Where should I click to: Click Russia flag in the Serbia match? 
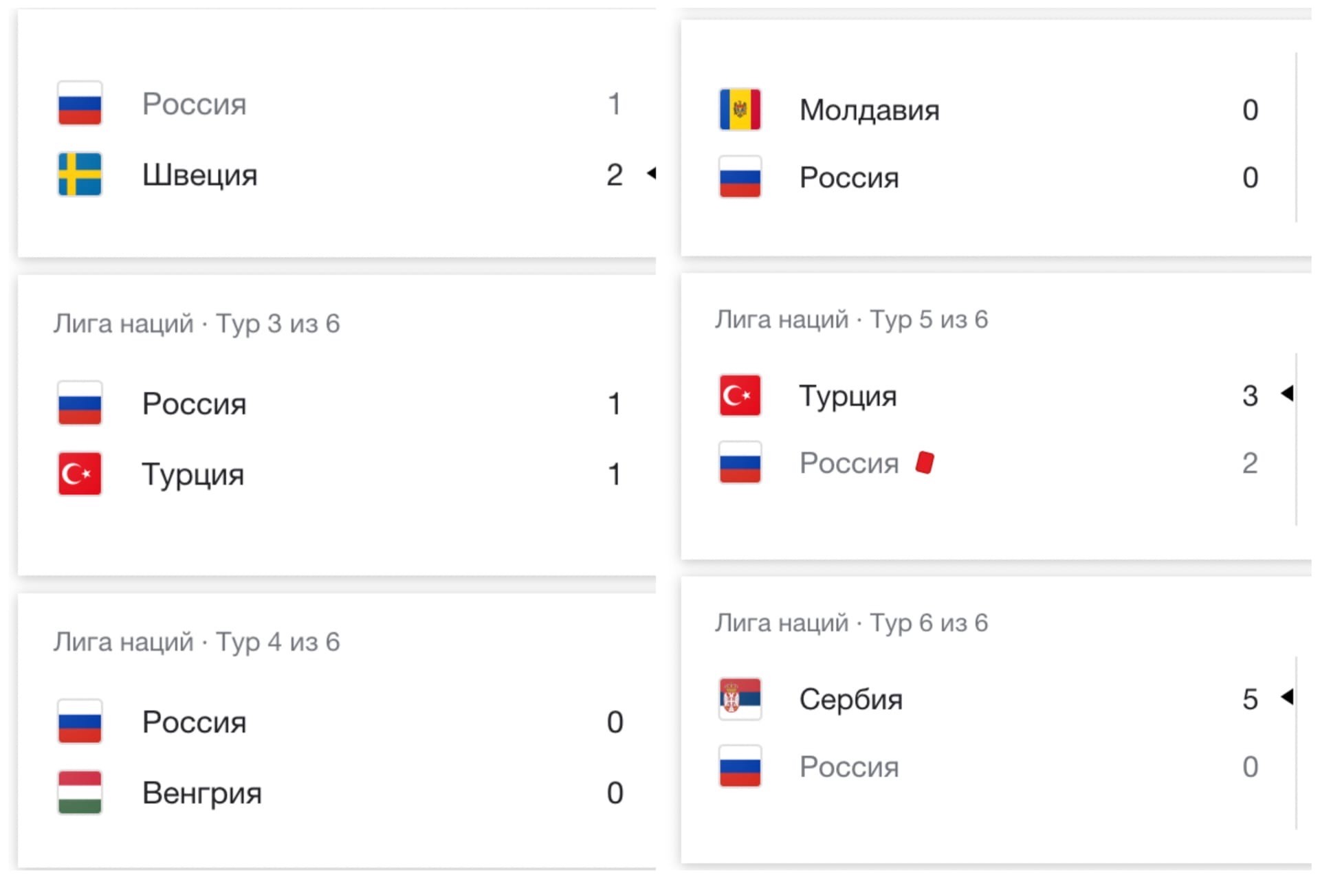740,766
